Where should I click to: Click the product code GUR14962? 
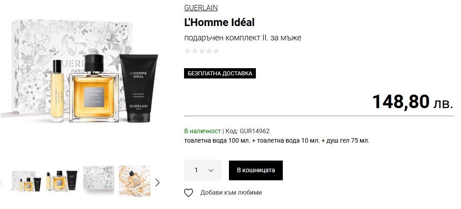255,131
